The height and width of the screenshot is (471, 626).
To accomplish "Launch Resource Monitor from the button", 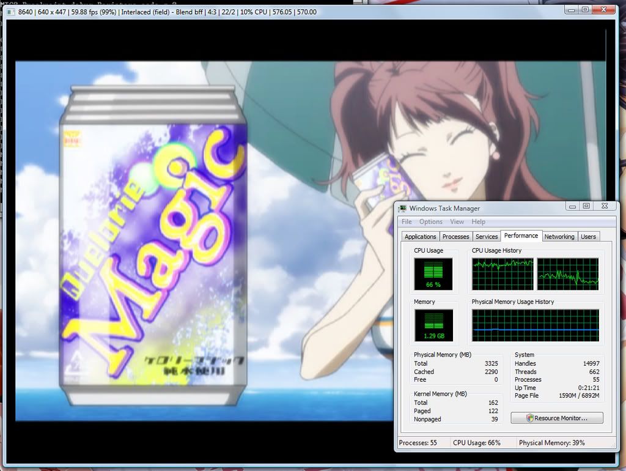I will tap(557, 418).
